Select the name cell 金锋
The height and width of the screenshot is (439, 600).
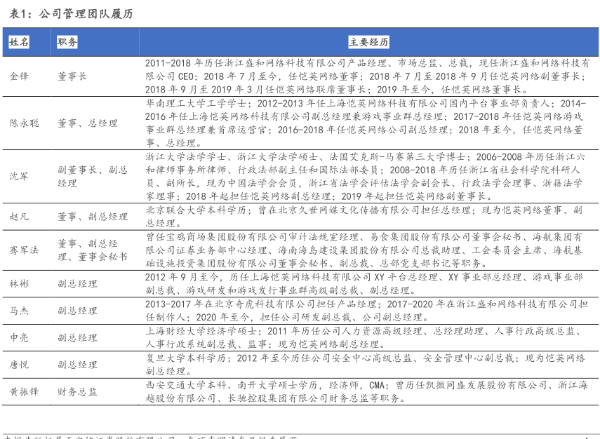[19, 76]
